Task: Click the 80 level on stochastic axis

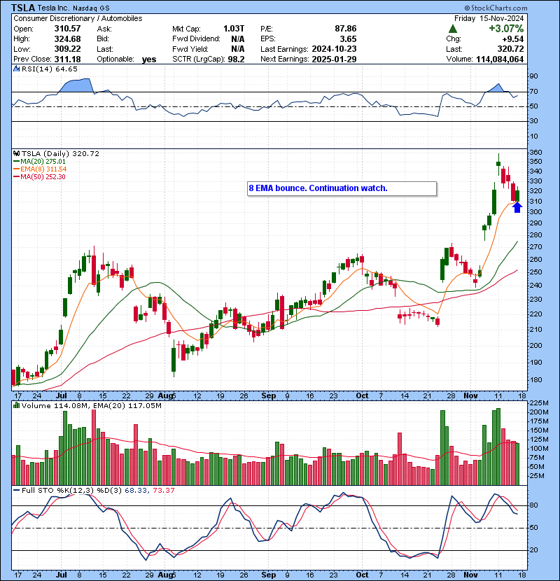Action: (x=533, y=505)
